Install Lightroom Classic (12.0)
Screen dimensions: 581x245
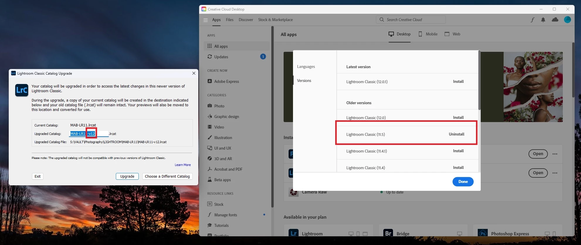coord(458,117)
